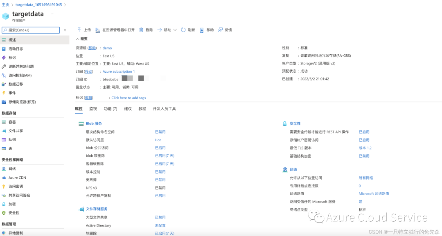Open the 移动 dropdown arrow in the toolbar
Image resolution: width=442 pixels, height=236 pixels.
coord(175,30)
